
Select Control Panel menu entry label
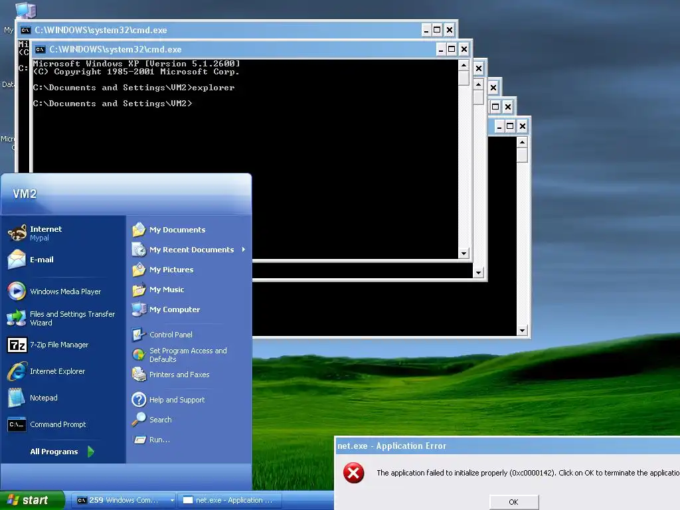click(171, 335)
